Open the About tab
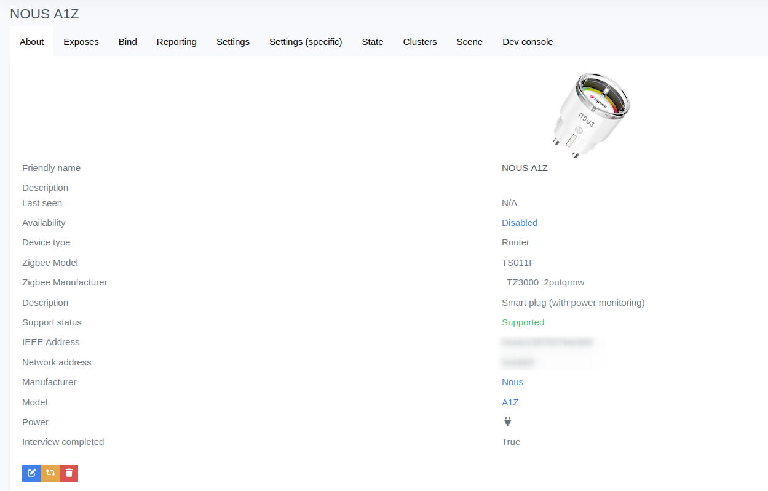 coord(32,42)
